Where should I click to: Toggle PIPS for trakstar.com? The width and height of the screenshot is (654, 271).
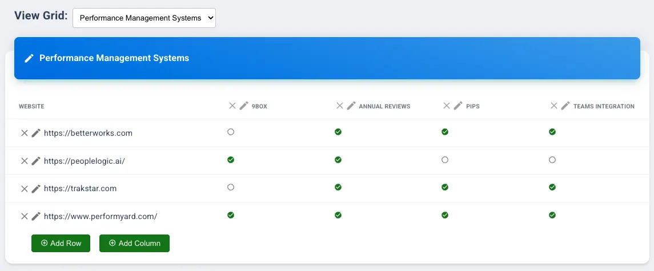(x=445, y=187)
